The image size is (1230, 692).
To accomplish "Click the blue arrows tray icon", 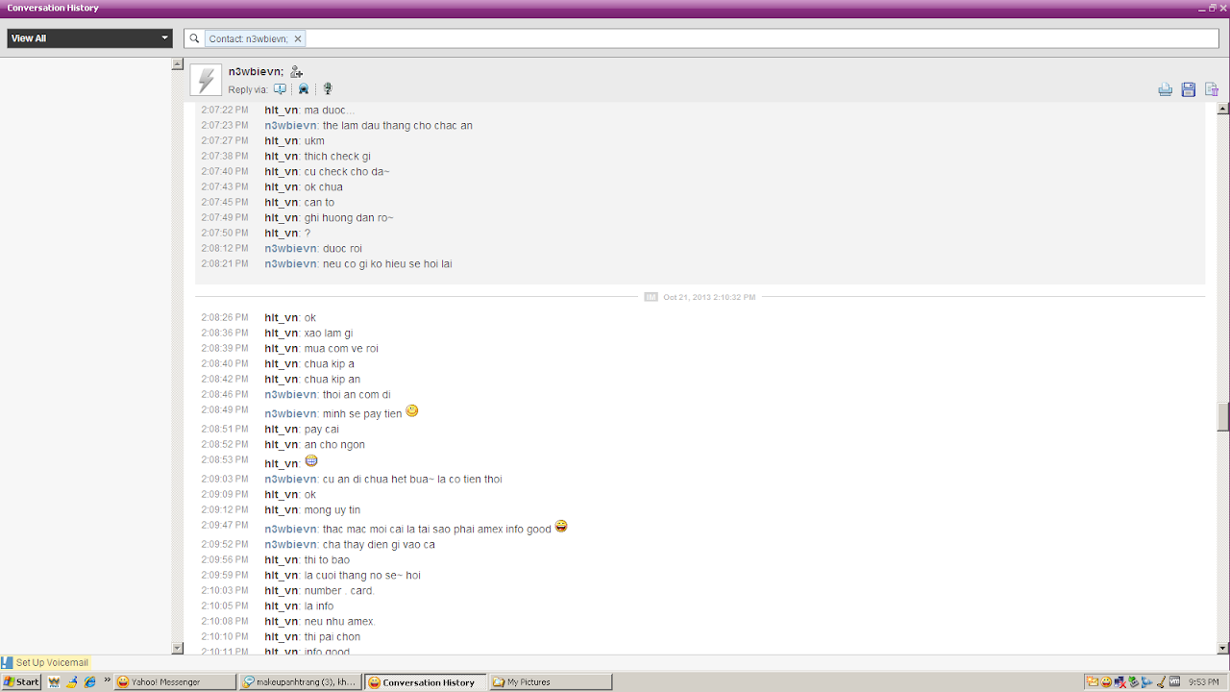I will coord(1146,681).
